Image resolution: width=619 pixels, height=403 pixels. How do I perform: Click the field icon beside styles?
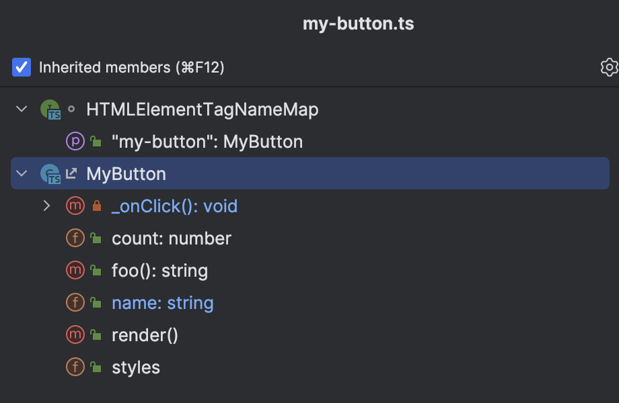tap(75, 367)
